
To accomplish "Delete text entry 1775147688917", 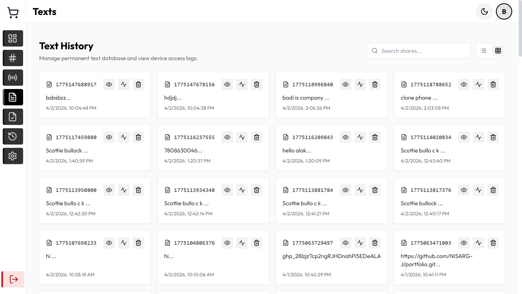I will click(x=138, y=84).
